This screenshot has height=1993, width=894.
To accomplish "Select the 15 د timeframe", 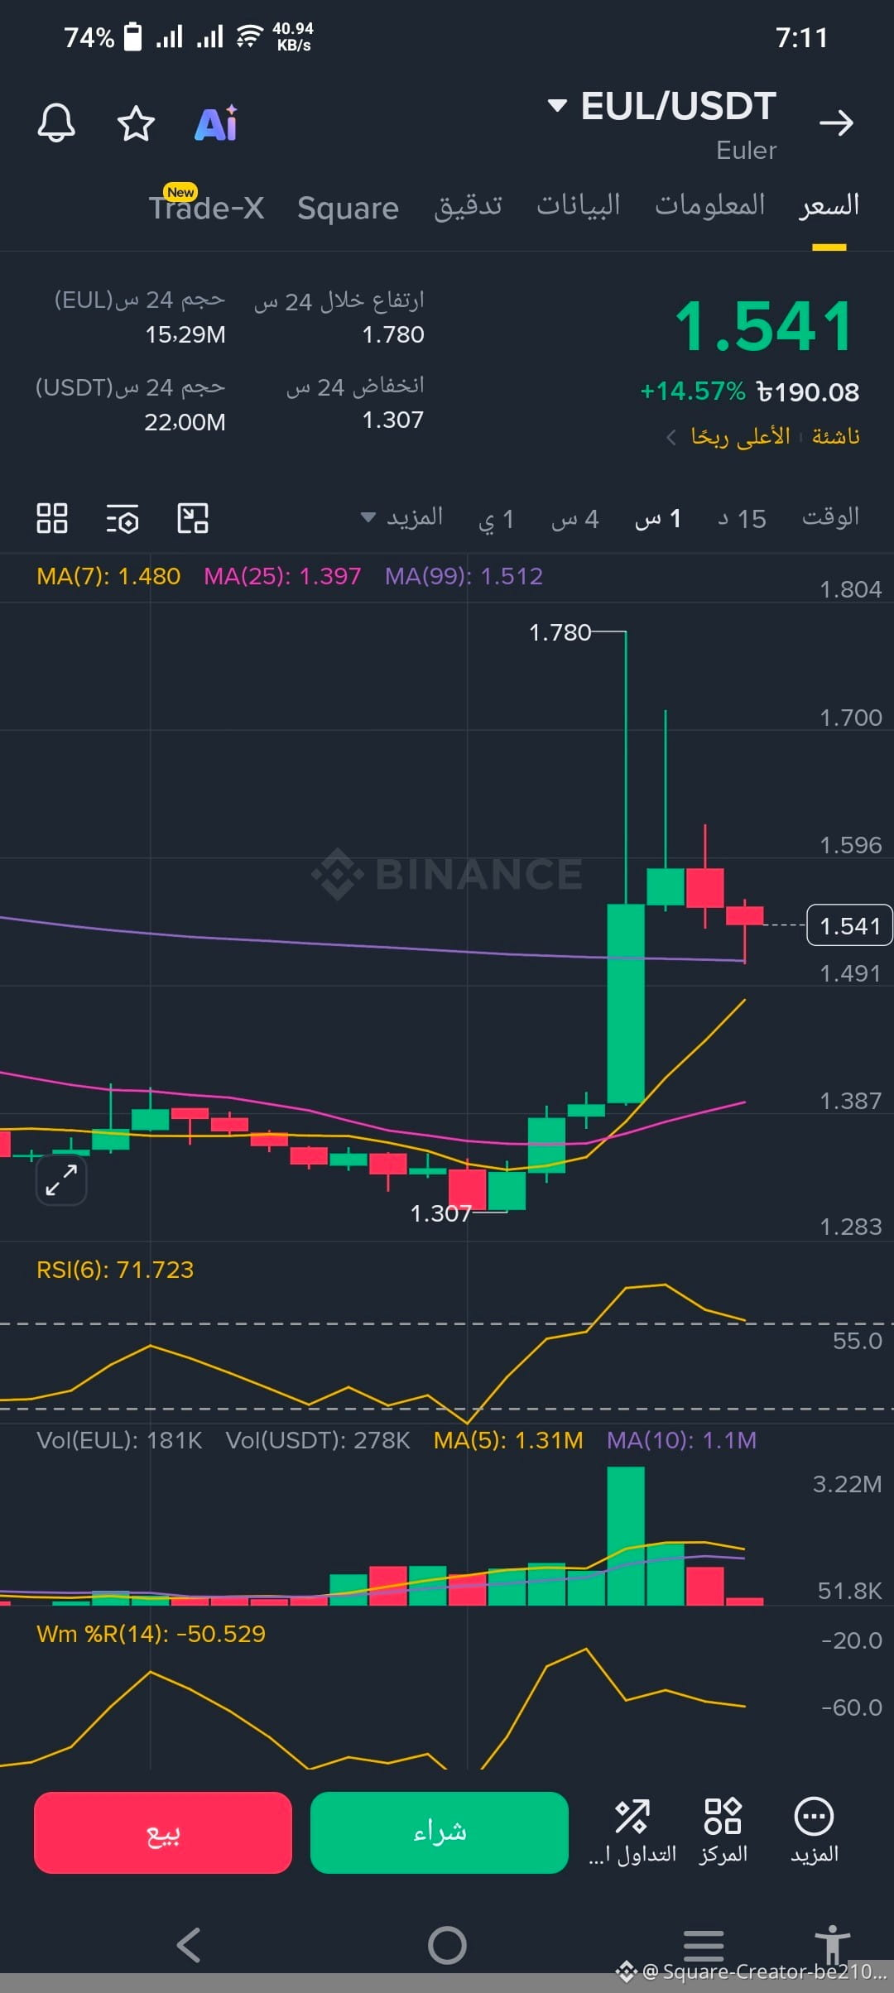I will pyautogui.click(x=742, y=519).
